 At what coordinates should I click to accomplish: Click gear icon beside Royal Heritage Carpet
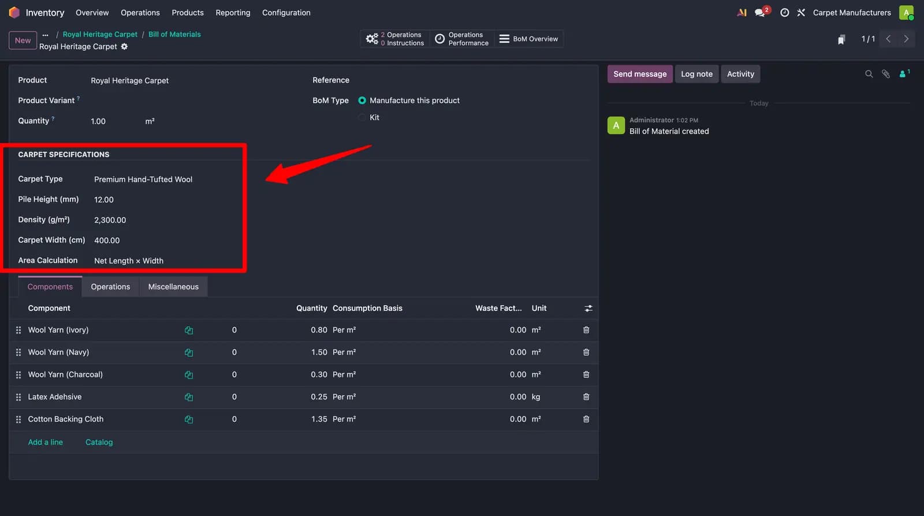click(x=124, y=46)
